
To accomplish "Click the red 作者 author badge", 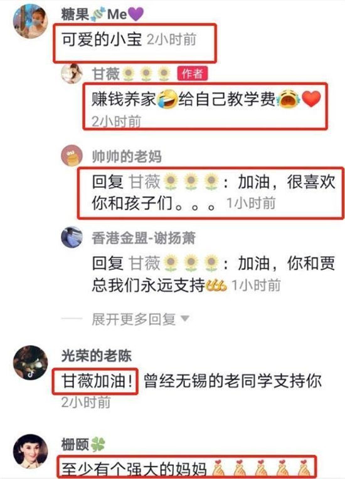I will point(192,73).
